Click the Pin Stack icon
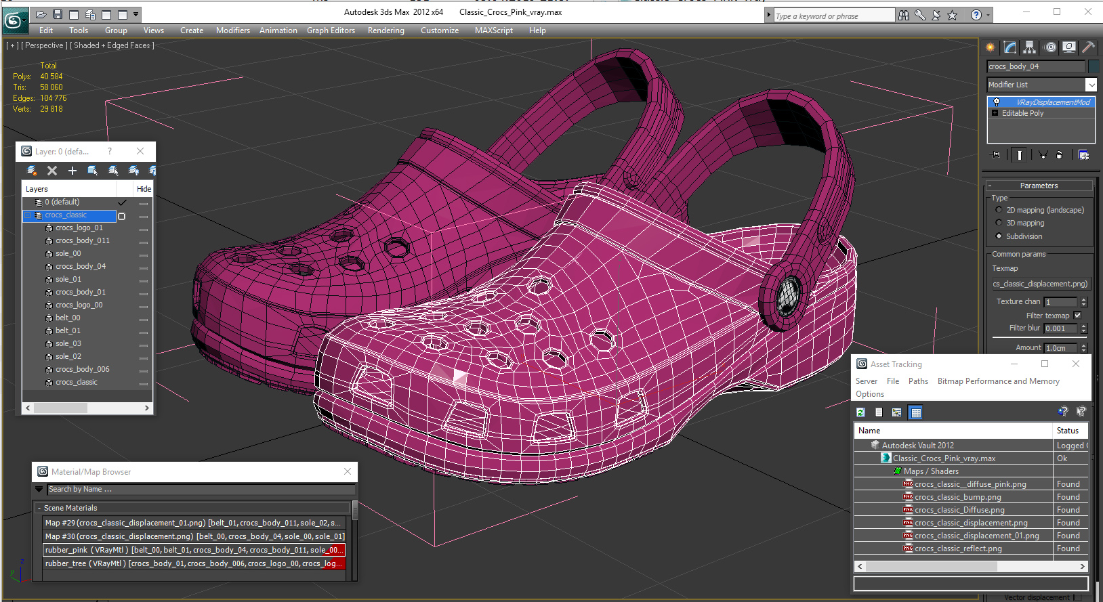 click(x=995, y=155)
